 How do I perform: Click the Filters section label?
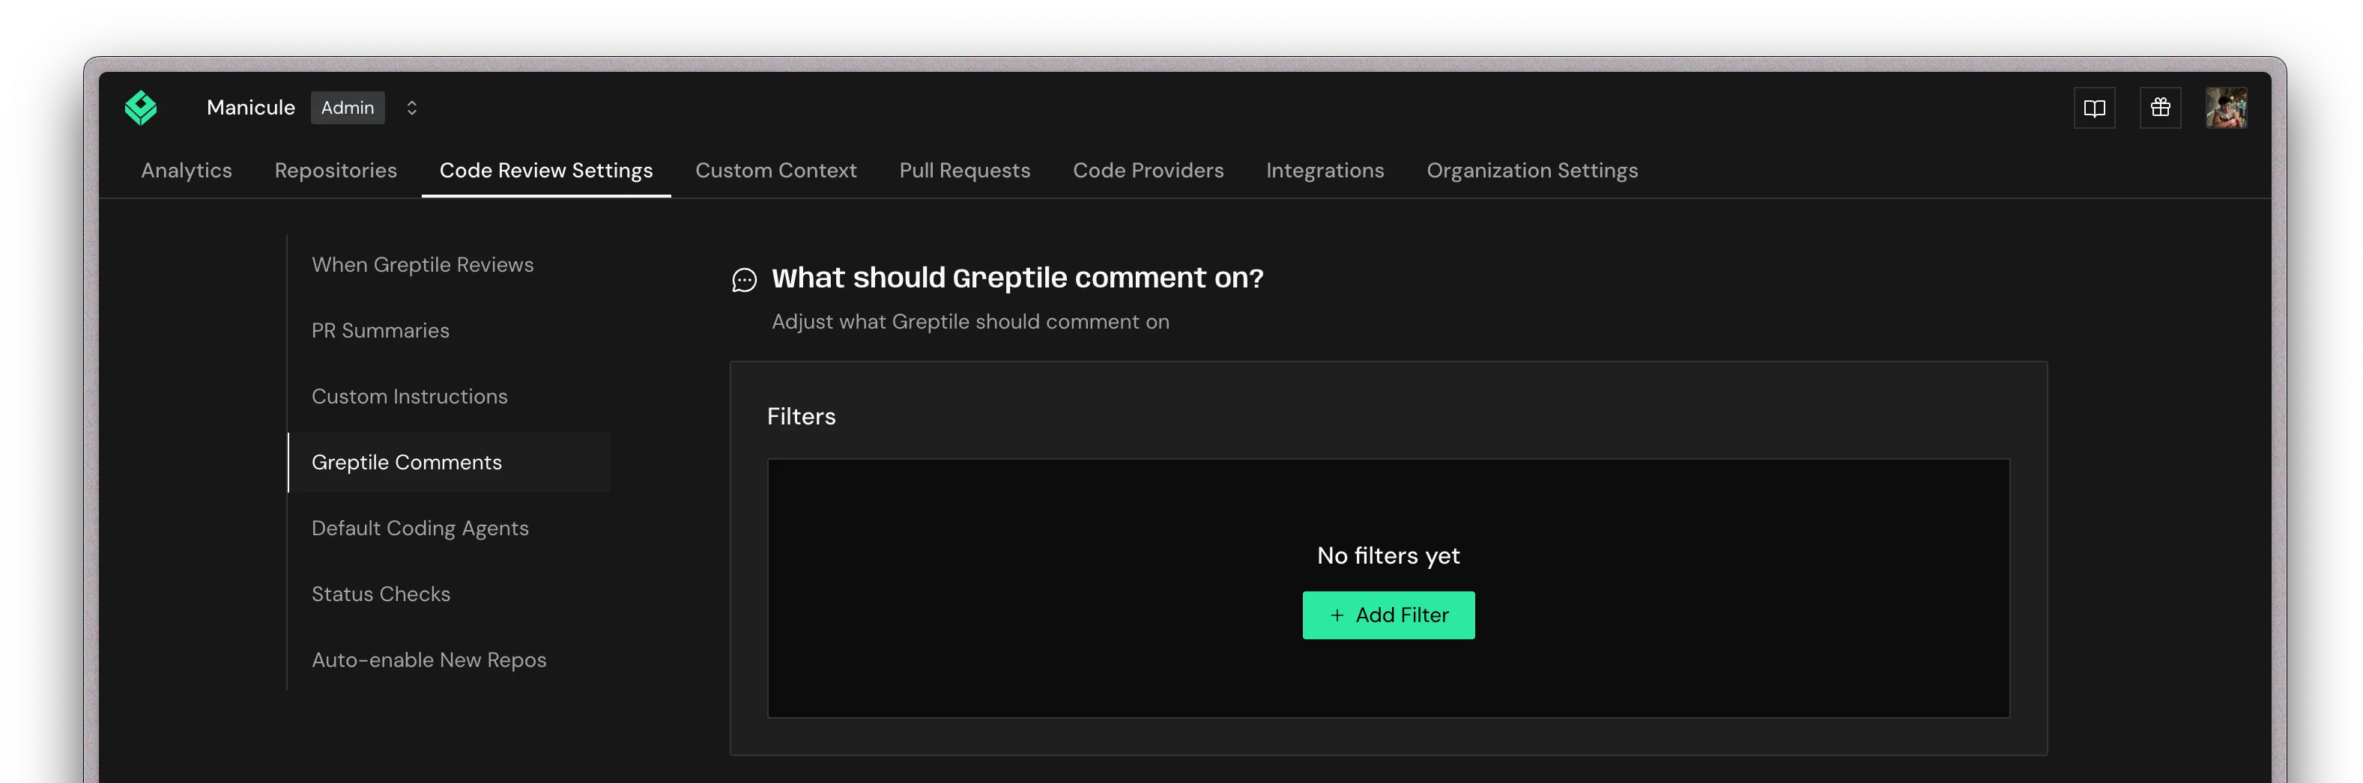click(x=801, y=416)
